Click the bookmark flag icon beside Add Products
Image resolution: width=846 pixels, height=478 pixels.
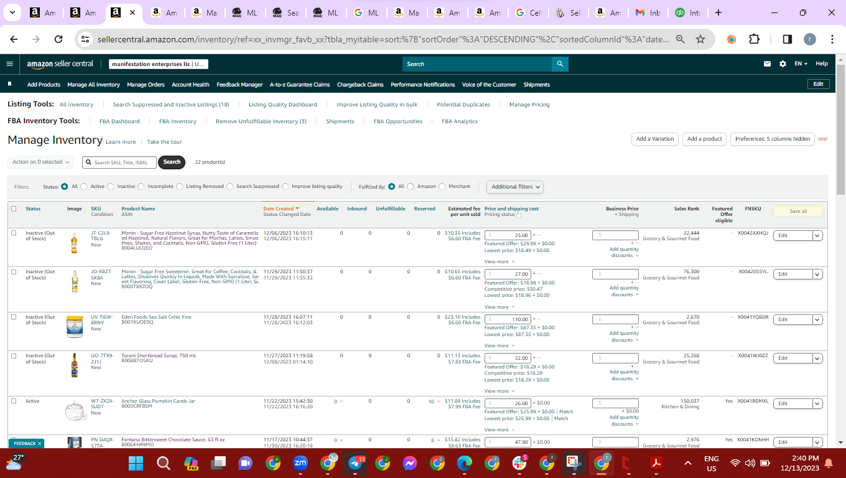point(10,84)
